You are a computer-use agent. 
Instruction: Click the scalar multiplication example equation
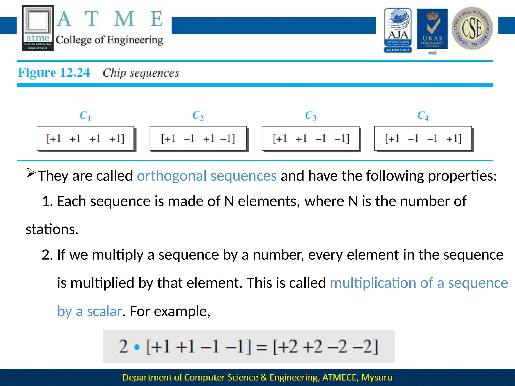(249, 346)
